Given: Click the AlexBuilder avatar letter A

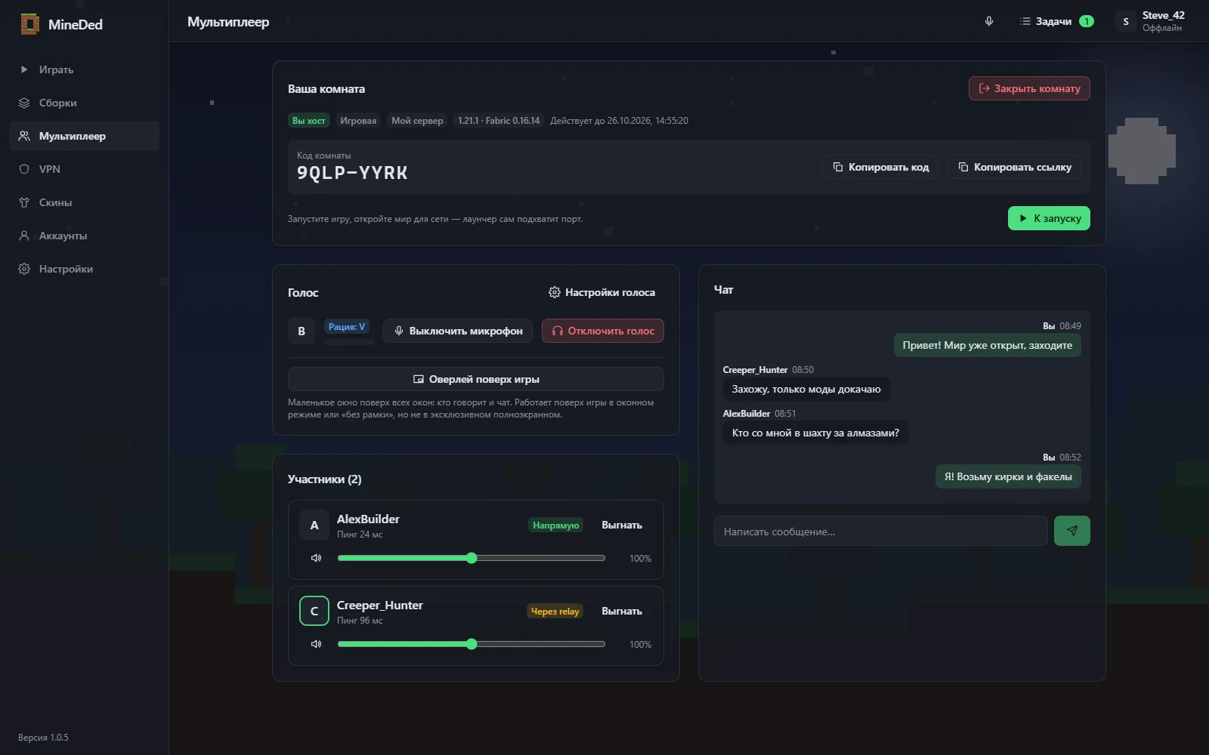Looking at the screenshot, I should coord(314,525).
